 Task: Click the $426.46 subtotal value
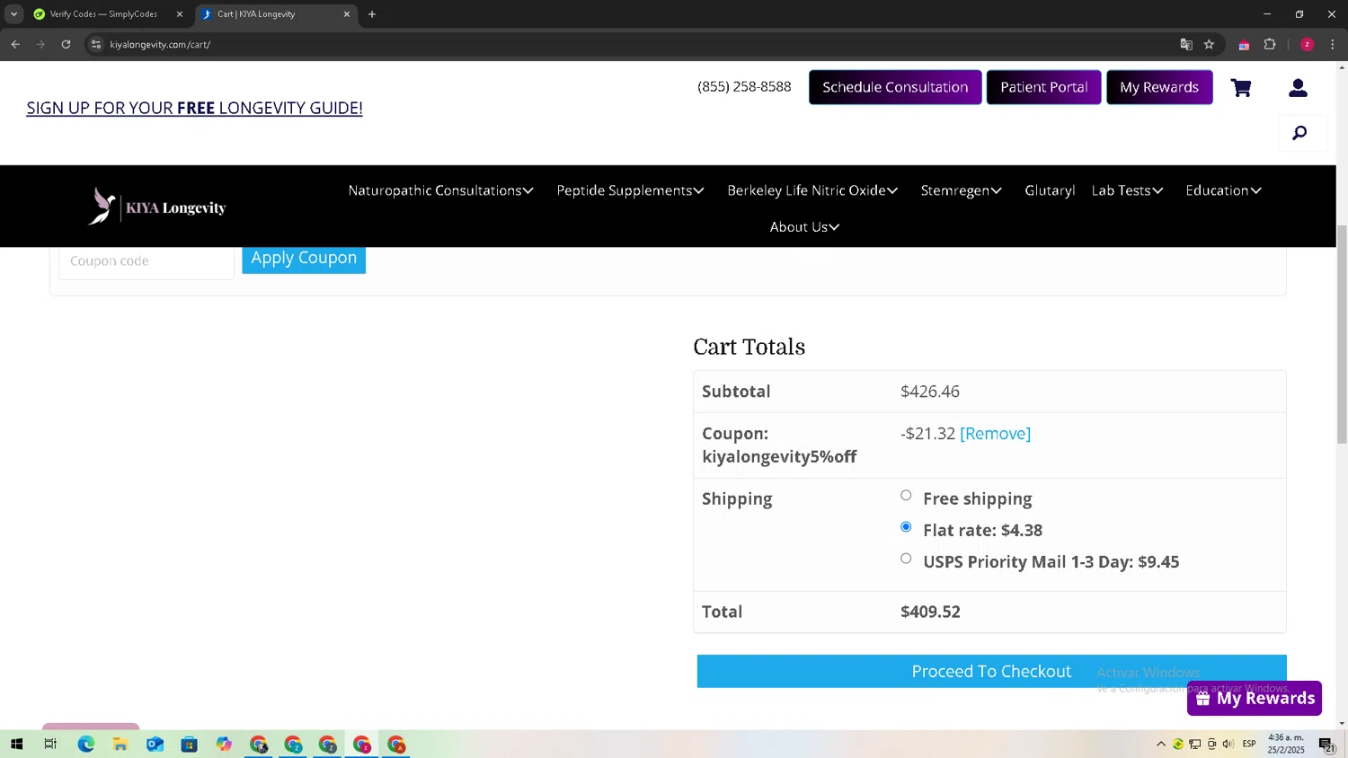pyautogui.click(x=930, y=392)
